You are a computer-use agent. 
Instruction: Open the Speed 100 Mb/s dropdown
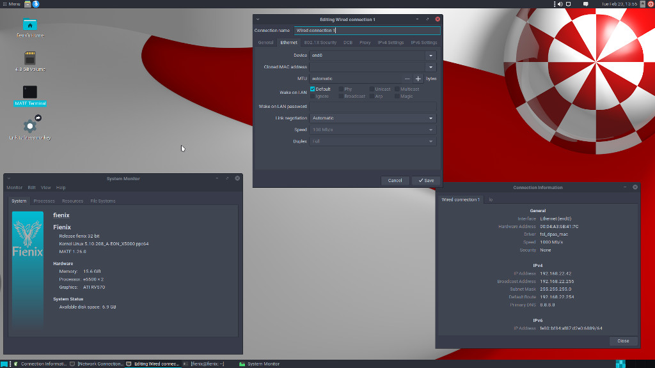[373, 130]
